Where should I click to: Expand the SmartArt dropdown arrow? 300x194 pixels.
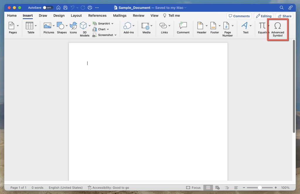coord(112,24)
